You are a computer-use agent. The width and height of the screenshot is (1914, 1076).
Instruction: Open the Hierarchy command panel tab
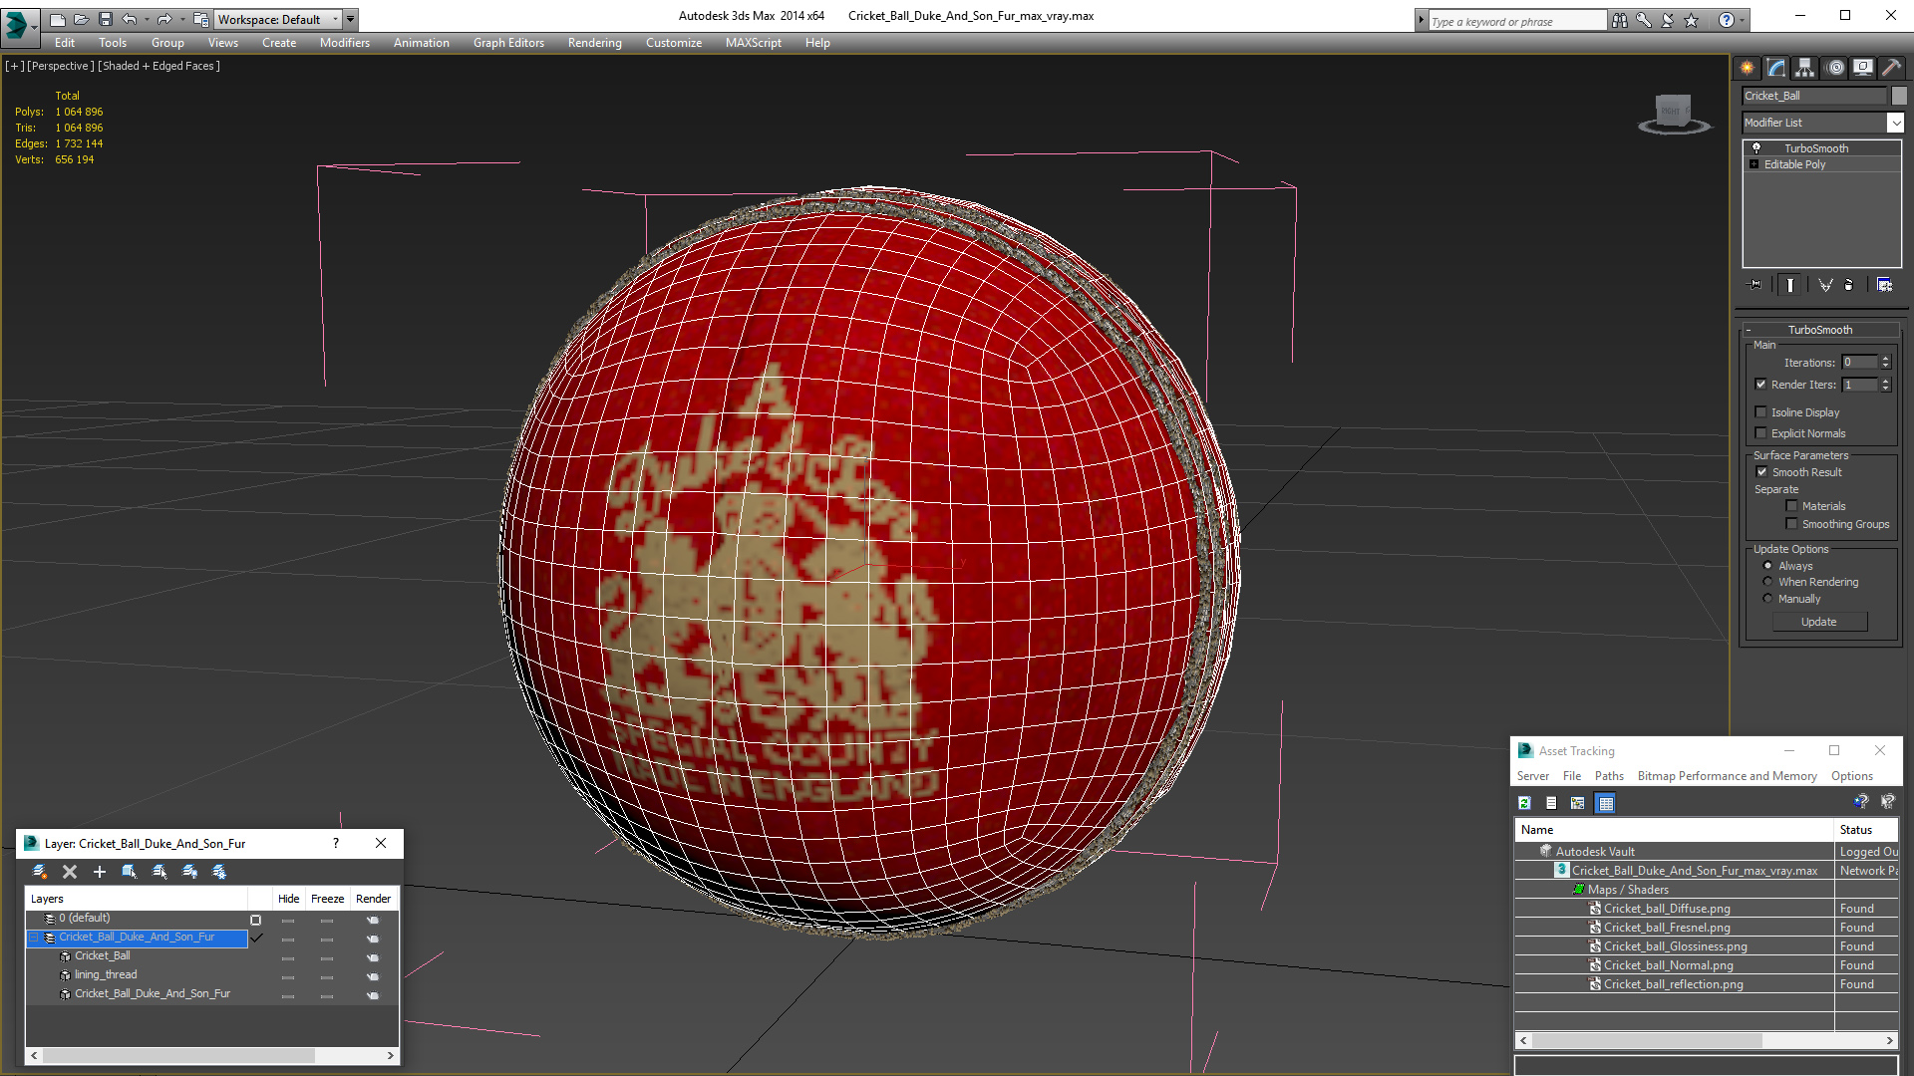pos(1805,68)
